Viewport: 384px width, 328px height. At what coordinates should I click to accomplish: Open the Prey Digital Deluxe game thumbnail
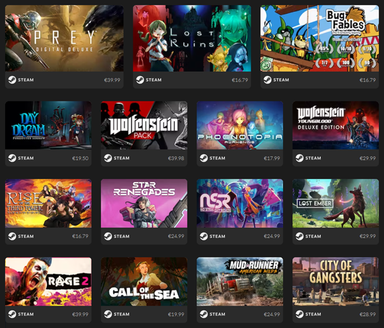pyautogui.click(x=64, y=38)
